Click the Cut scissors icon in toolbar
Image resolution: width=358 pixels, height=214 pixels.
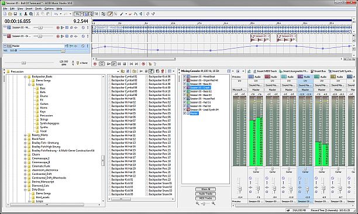click(37, 14)
